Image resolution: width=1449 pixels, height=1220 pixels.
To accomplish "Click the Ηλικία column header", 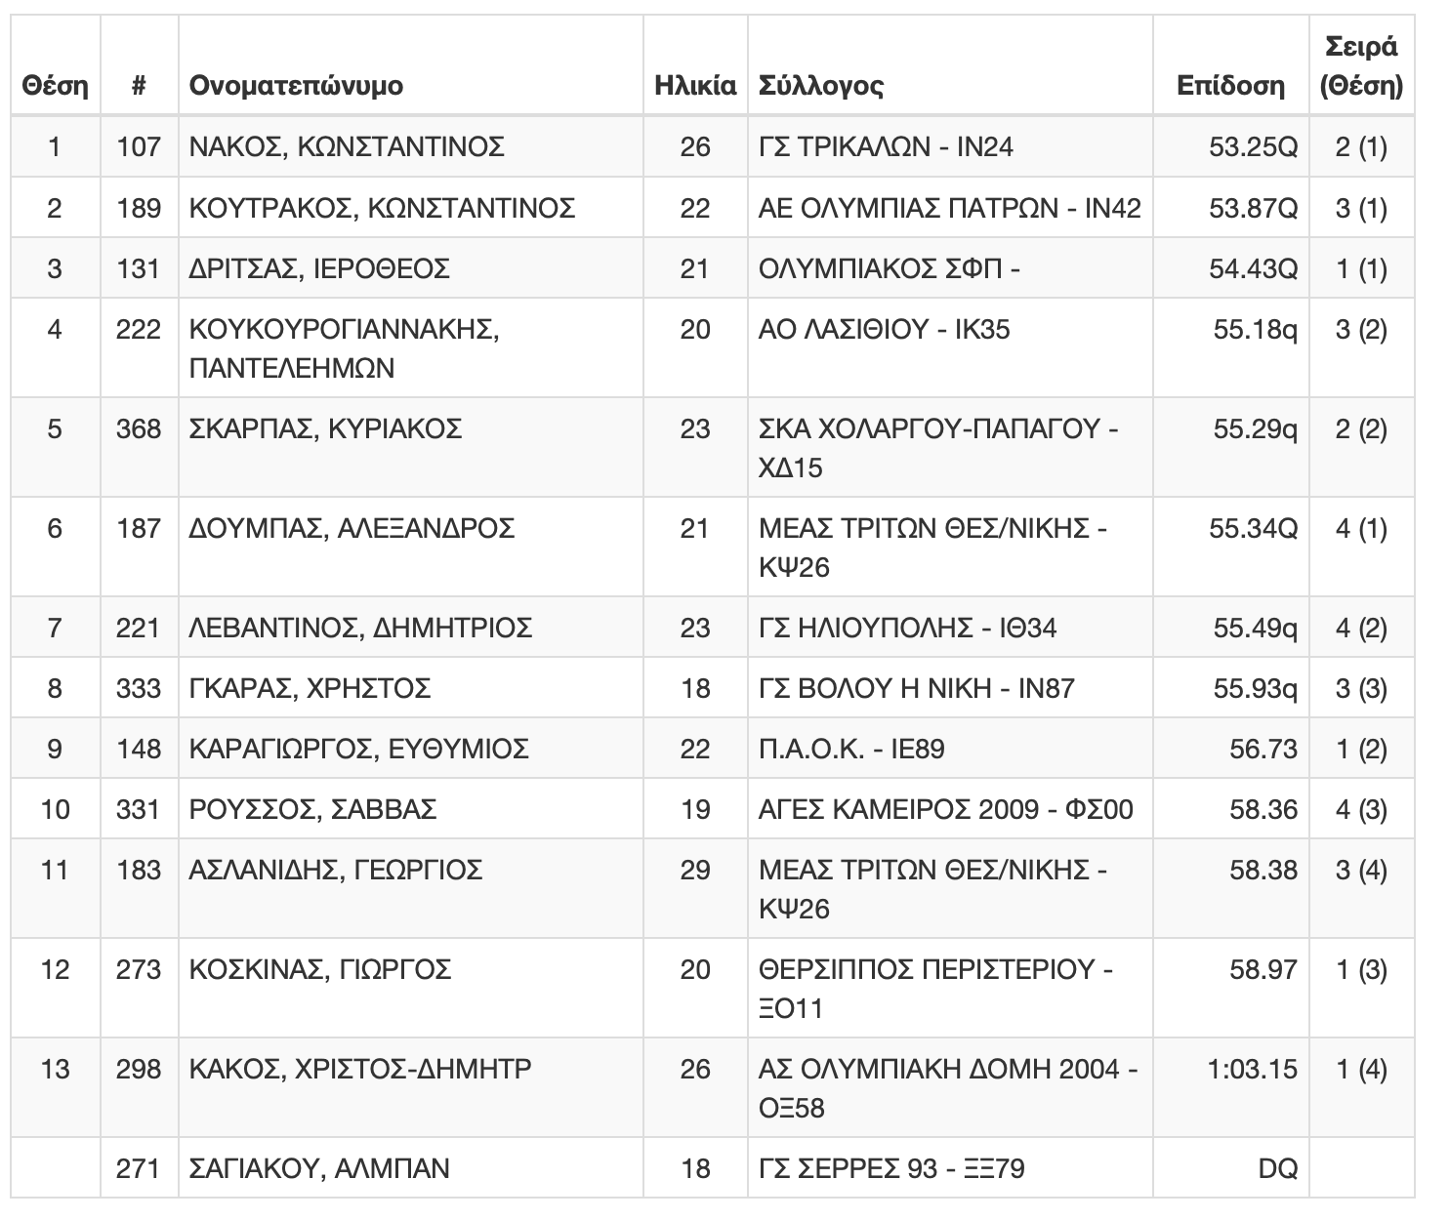I will (x=695, y=86).
